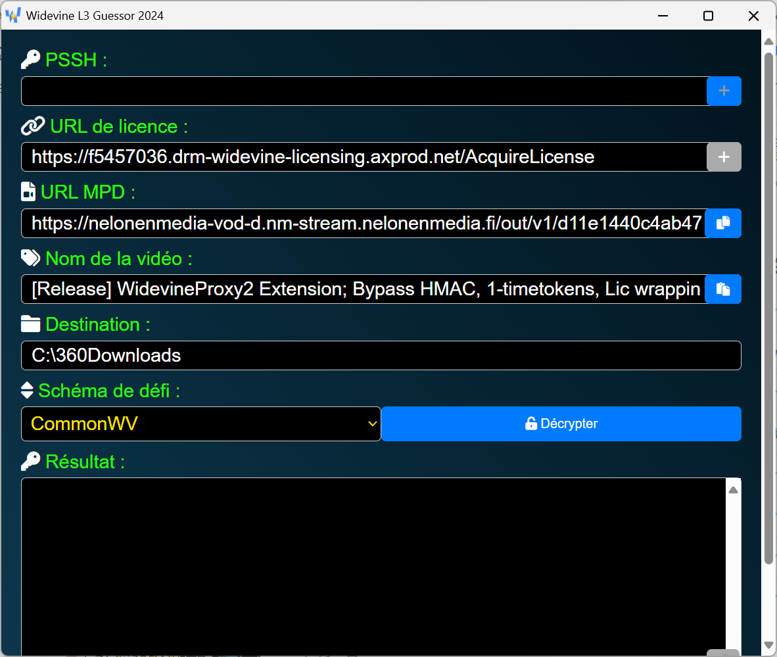
Task: Click the "URL de licence :" label
Action: [119, 126]
